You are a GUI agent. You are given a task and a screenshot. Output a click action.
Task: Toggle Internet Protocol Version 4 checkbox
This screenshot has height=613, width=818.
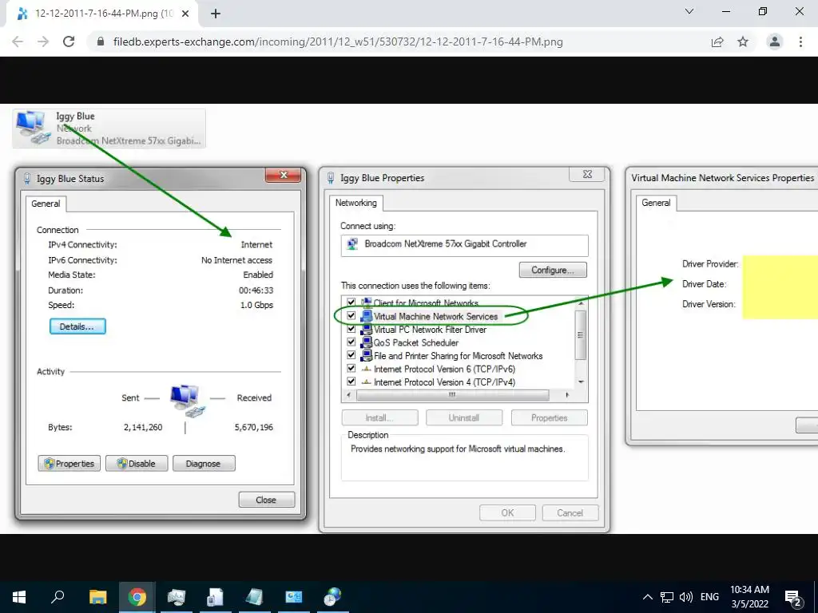pyautogui.click(x=351, y=382)
